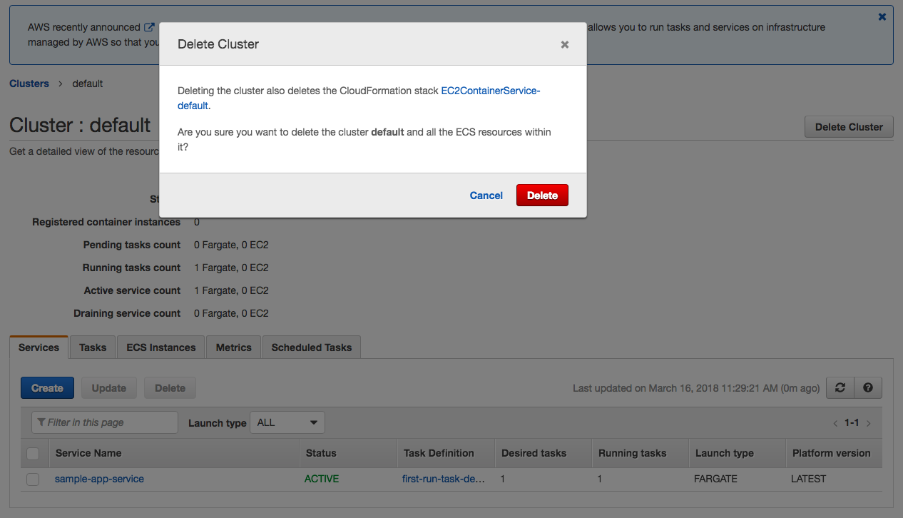Open the help question mark icon
Viewport: 903px width, 518px height.
point(868,387)
